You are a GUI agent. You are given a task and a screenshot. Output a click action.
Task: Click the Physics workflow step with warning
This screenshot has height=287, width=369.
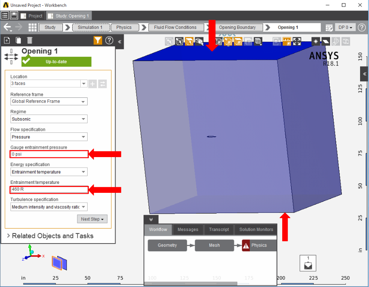(x=259, y=245)
